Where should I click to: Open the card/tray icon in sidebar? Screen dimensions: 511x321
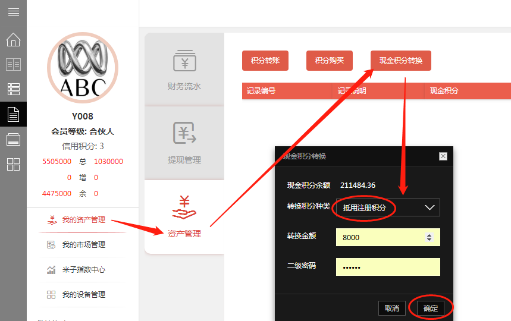pos(13,139)
